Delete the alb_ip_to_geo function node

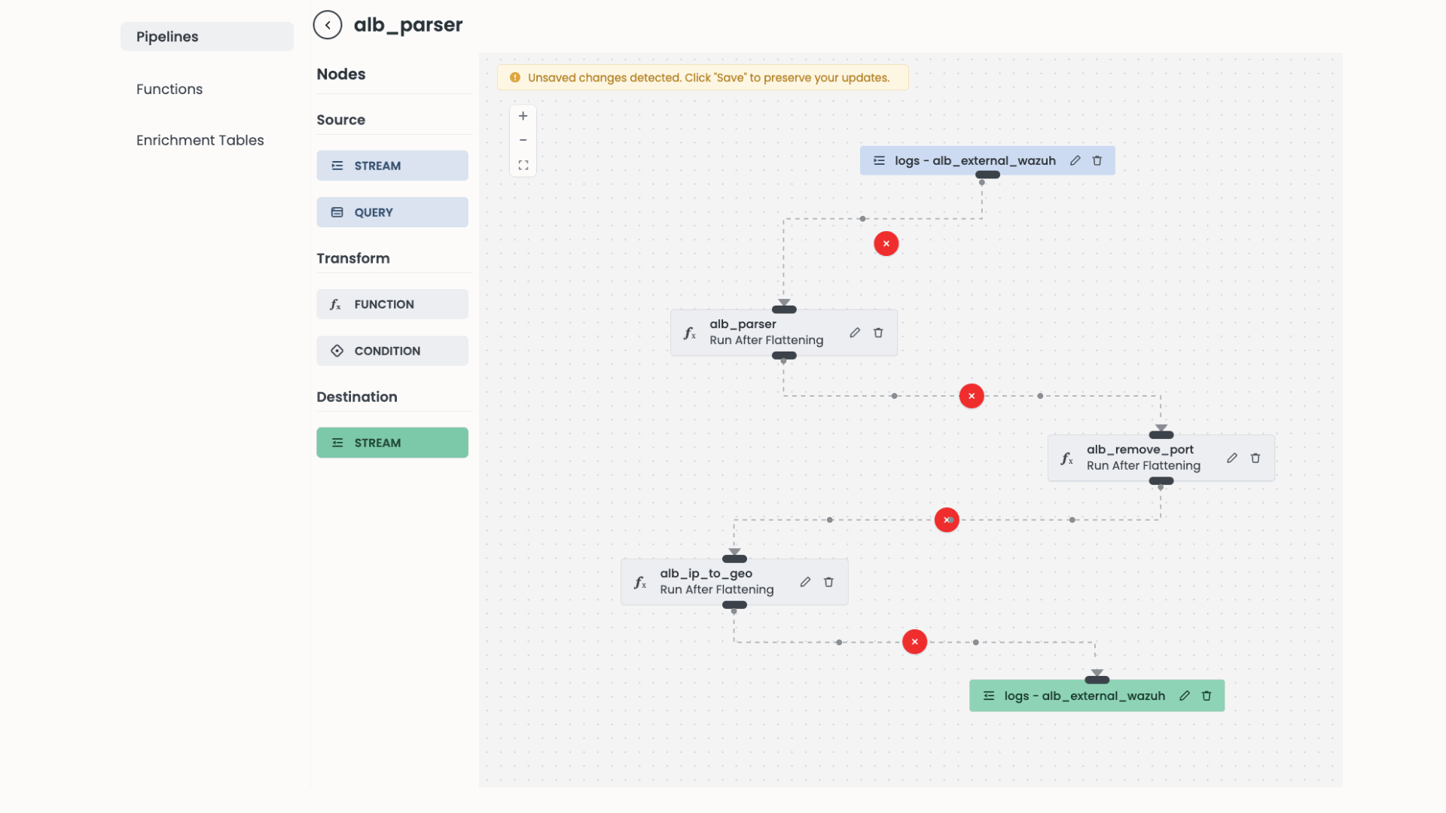tap(828, 582)
